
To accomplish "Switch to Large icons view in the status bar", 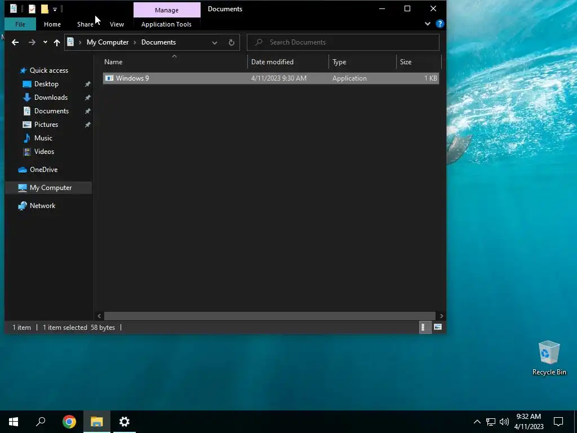I will coord(437,327).
